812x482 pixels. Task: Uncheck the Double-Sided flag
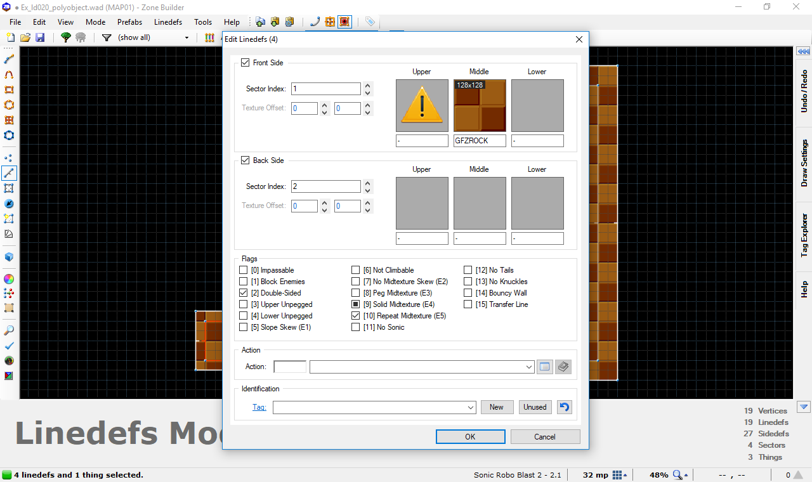pyautogui.click(x=244, y=293)
